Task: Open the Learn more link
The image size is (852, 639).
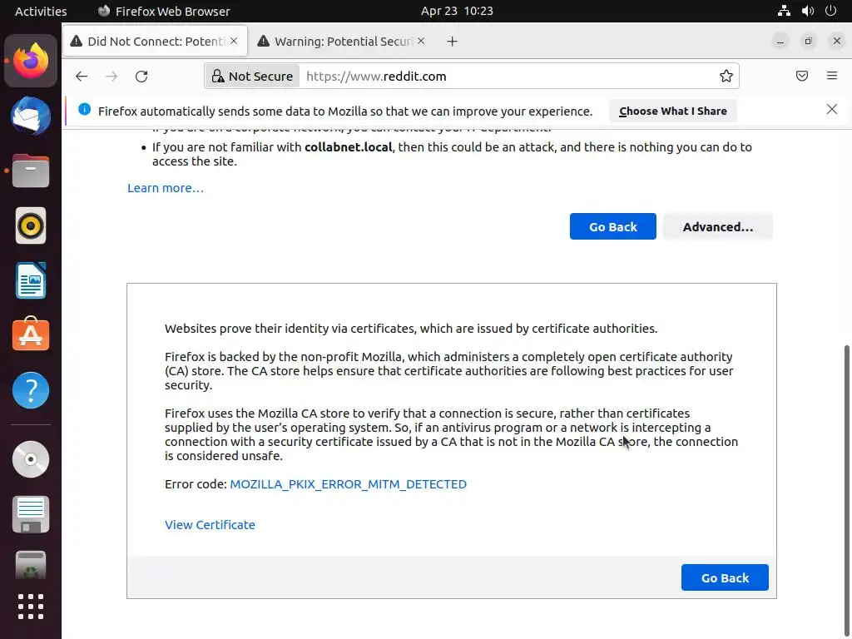Action: tap(166, 188)
